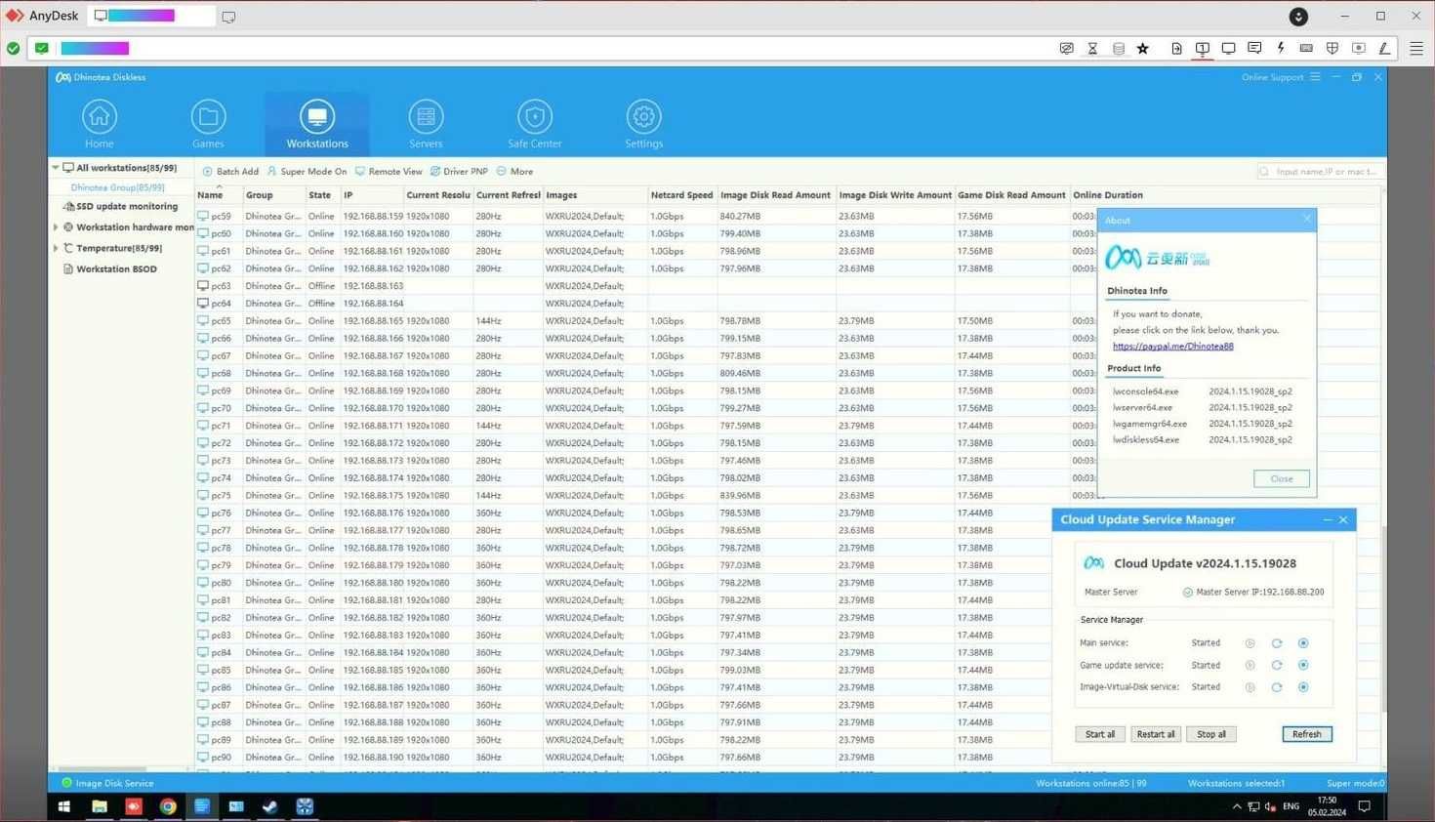1435x822 pixels.
Task: Sort by Online Duration column
Action: 1108,195
